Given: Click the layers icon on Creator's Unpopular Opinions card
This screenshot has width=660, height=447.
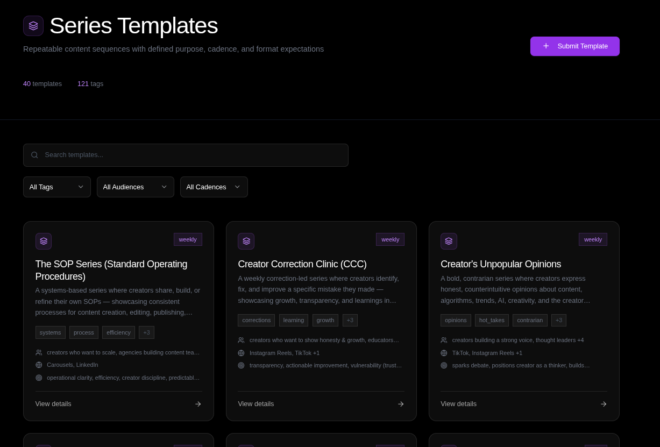Looking at the screenshot, I should pos(449,241).
